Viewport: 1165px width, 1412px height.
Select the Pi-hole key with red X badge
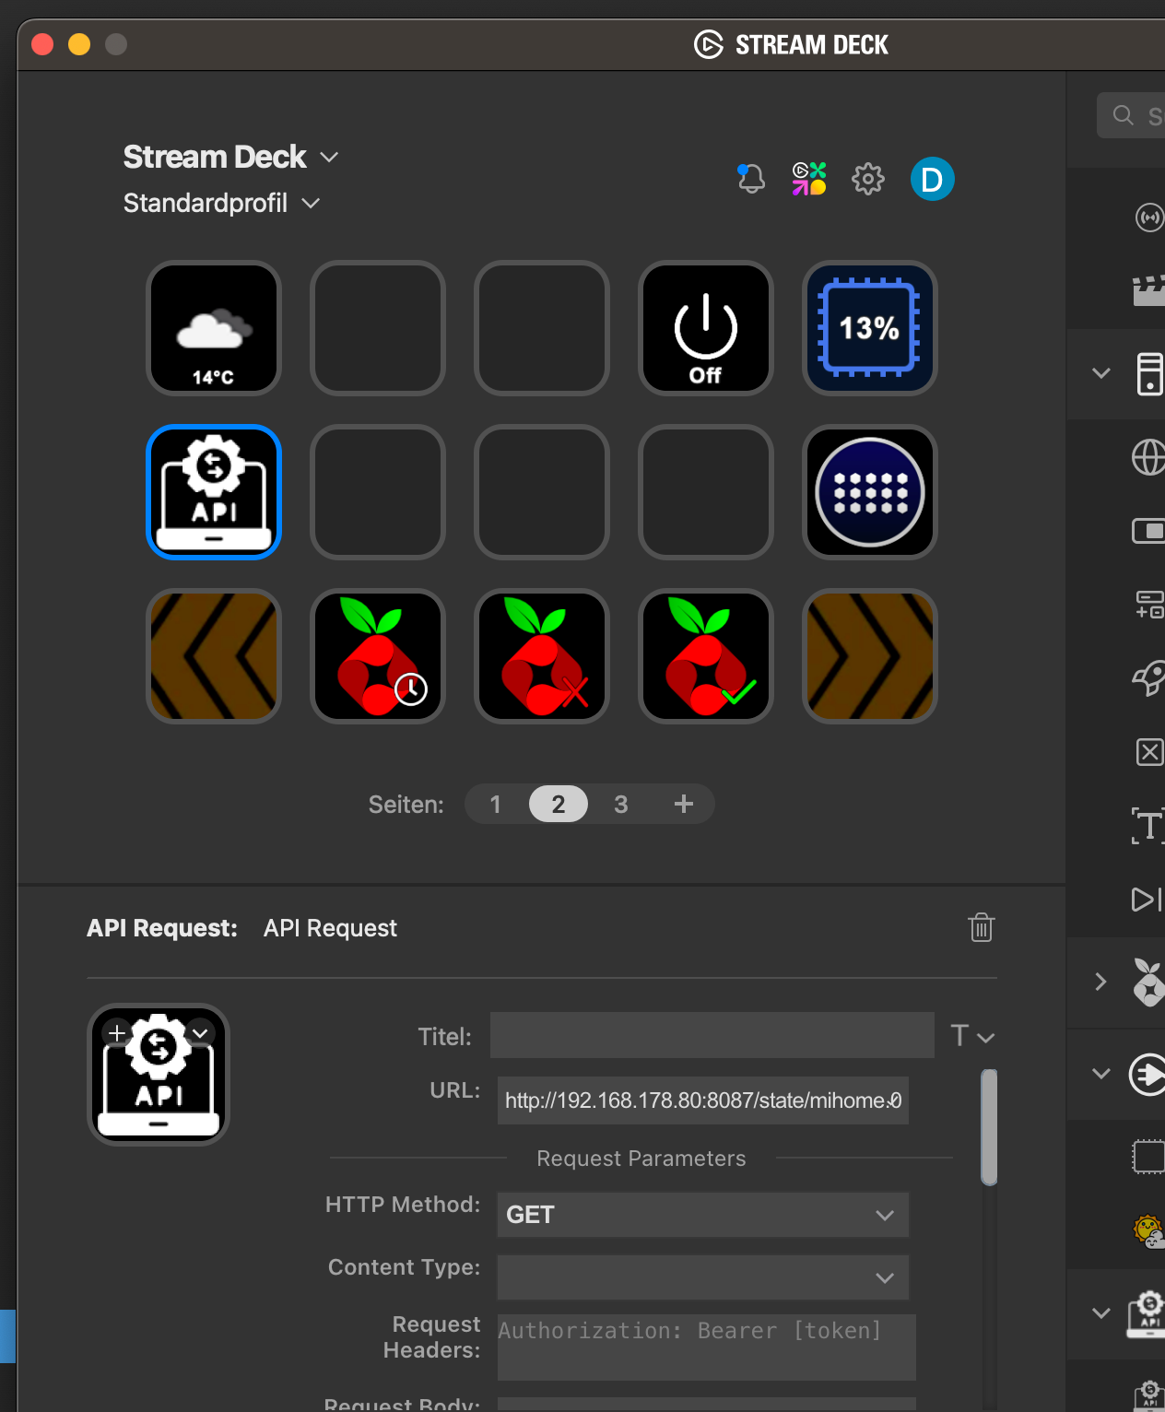(x=542, y=656)
